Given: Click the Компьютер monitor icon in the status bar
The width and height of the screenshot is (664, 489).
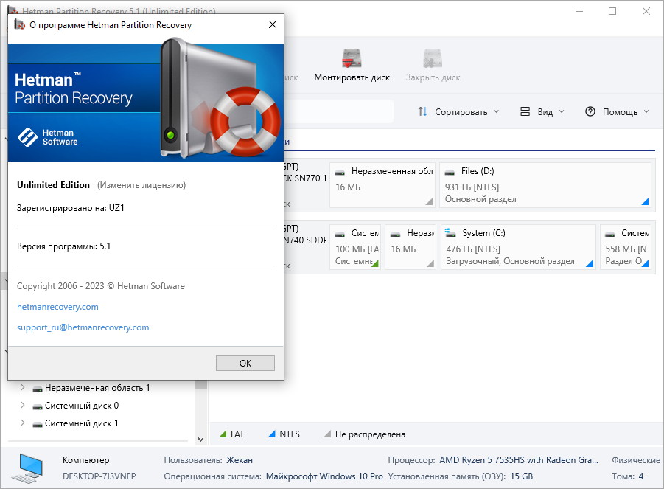Looking at the screenshot, I should pyautogui.click(x=27, y=468).
